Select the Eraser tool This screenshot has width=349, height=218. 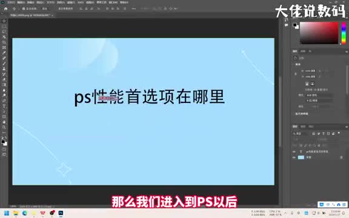tap(4, 80)
